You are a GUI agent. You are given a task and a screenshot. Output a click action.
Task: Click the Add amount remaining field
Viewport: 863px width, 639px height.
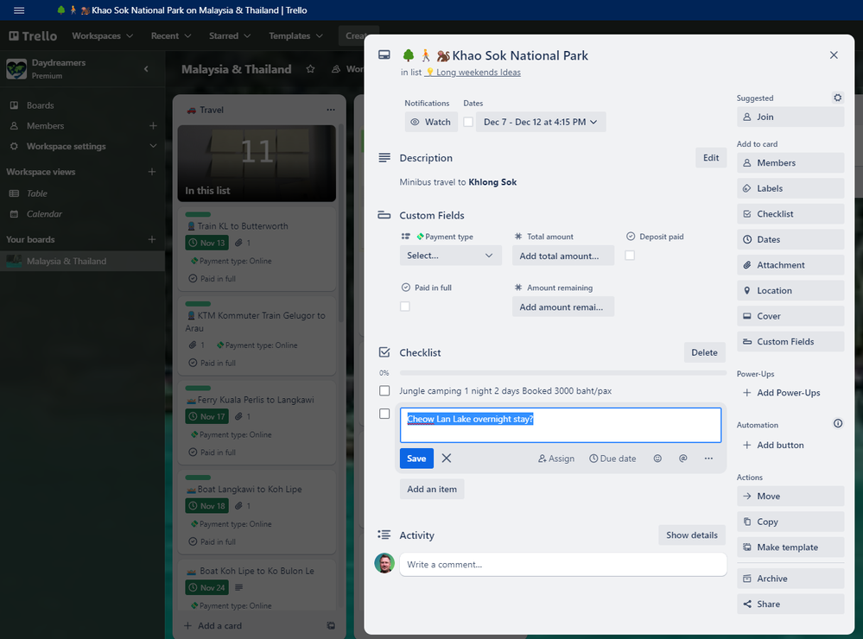coord(563,307)
